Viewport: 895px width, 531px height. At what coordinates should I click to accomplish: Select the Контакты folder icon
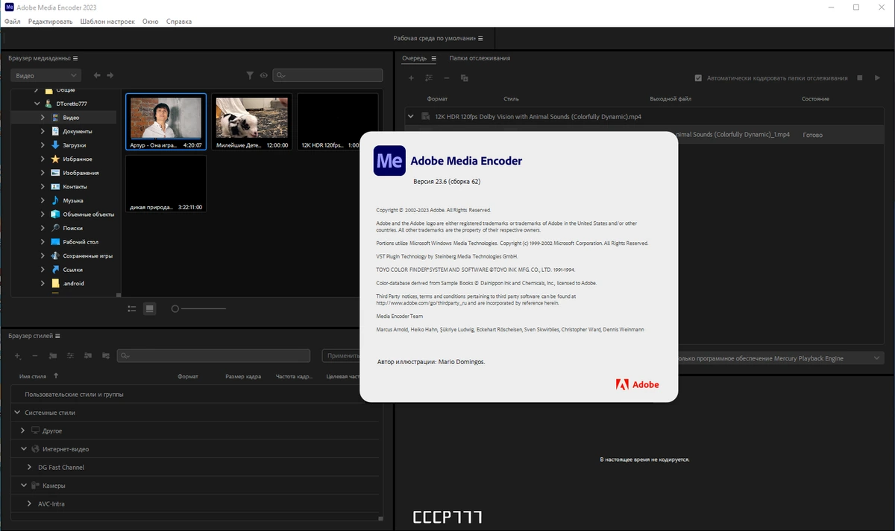[55, 186]
